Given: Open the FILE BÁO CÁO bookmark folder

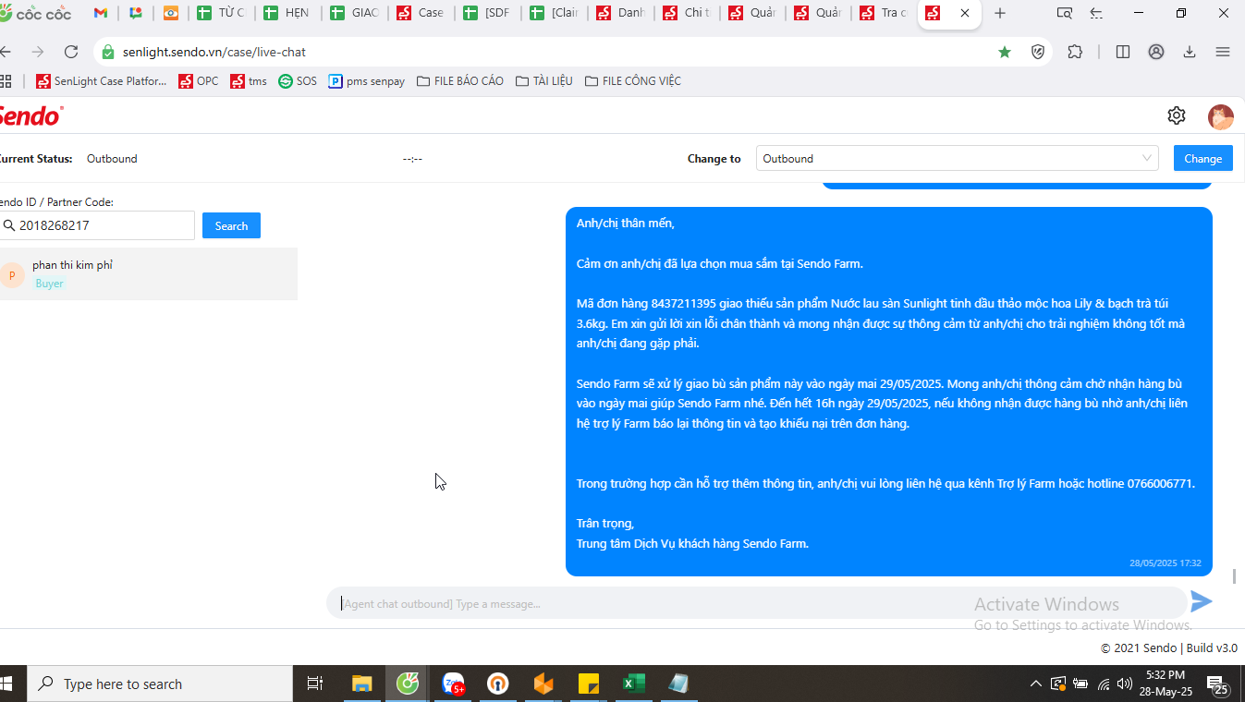Looking at the screenshot, I should pyautogui.click(x=460, y=81).
